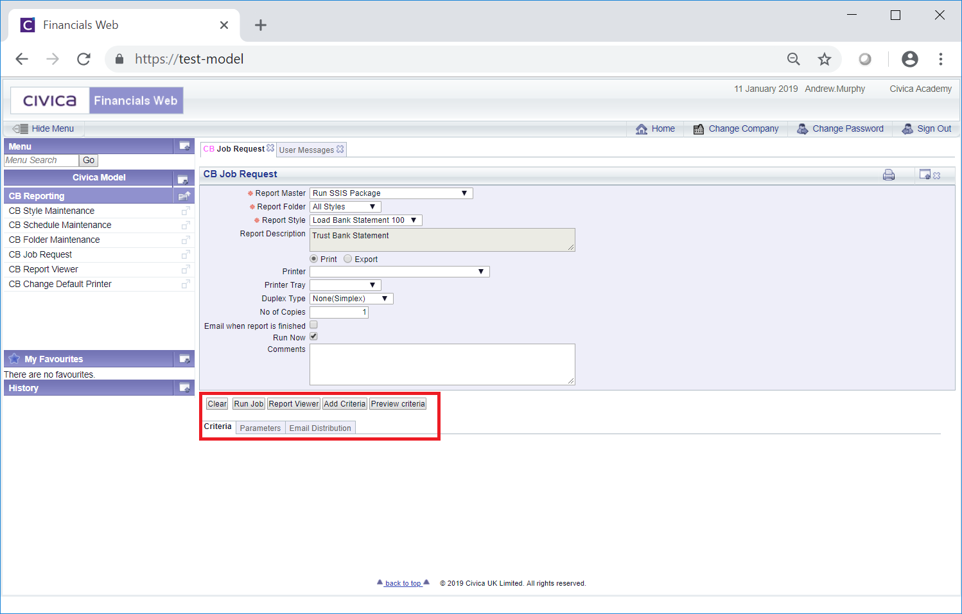
Task: Open CB Schedule Maintenance in new window icon
Action: pos(186,225)
